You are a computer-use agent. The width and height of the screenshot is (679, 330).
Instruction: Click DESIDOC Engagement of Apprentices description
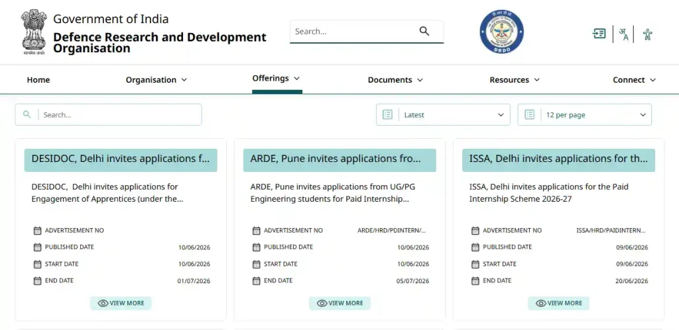(107, 193)
